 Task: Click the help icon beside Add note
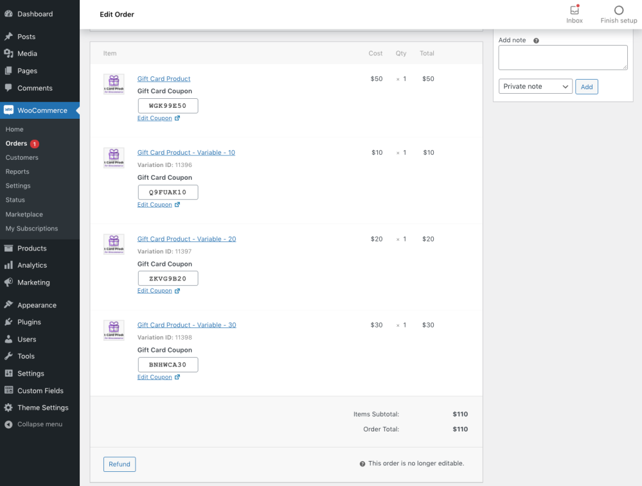[536, 40]
